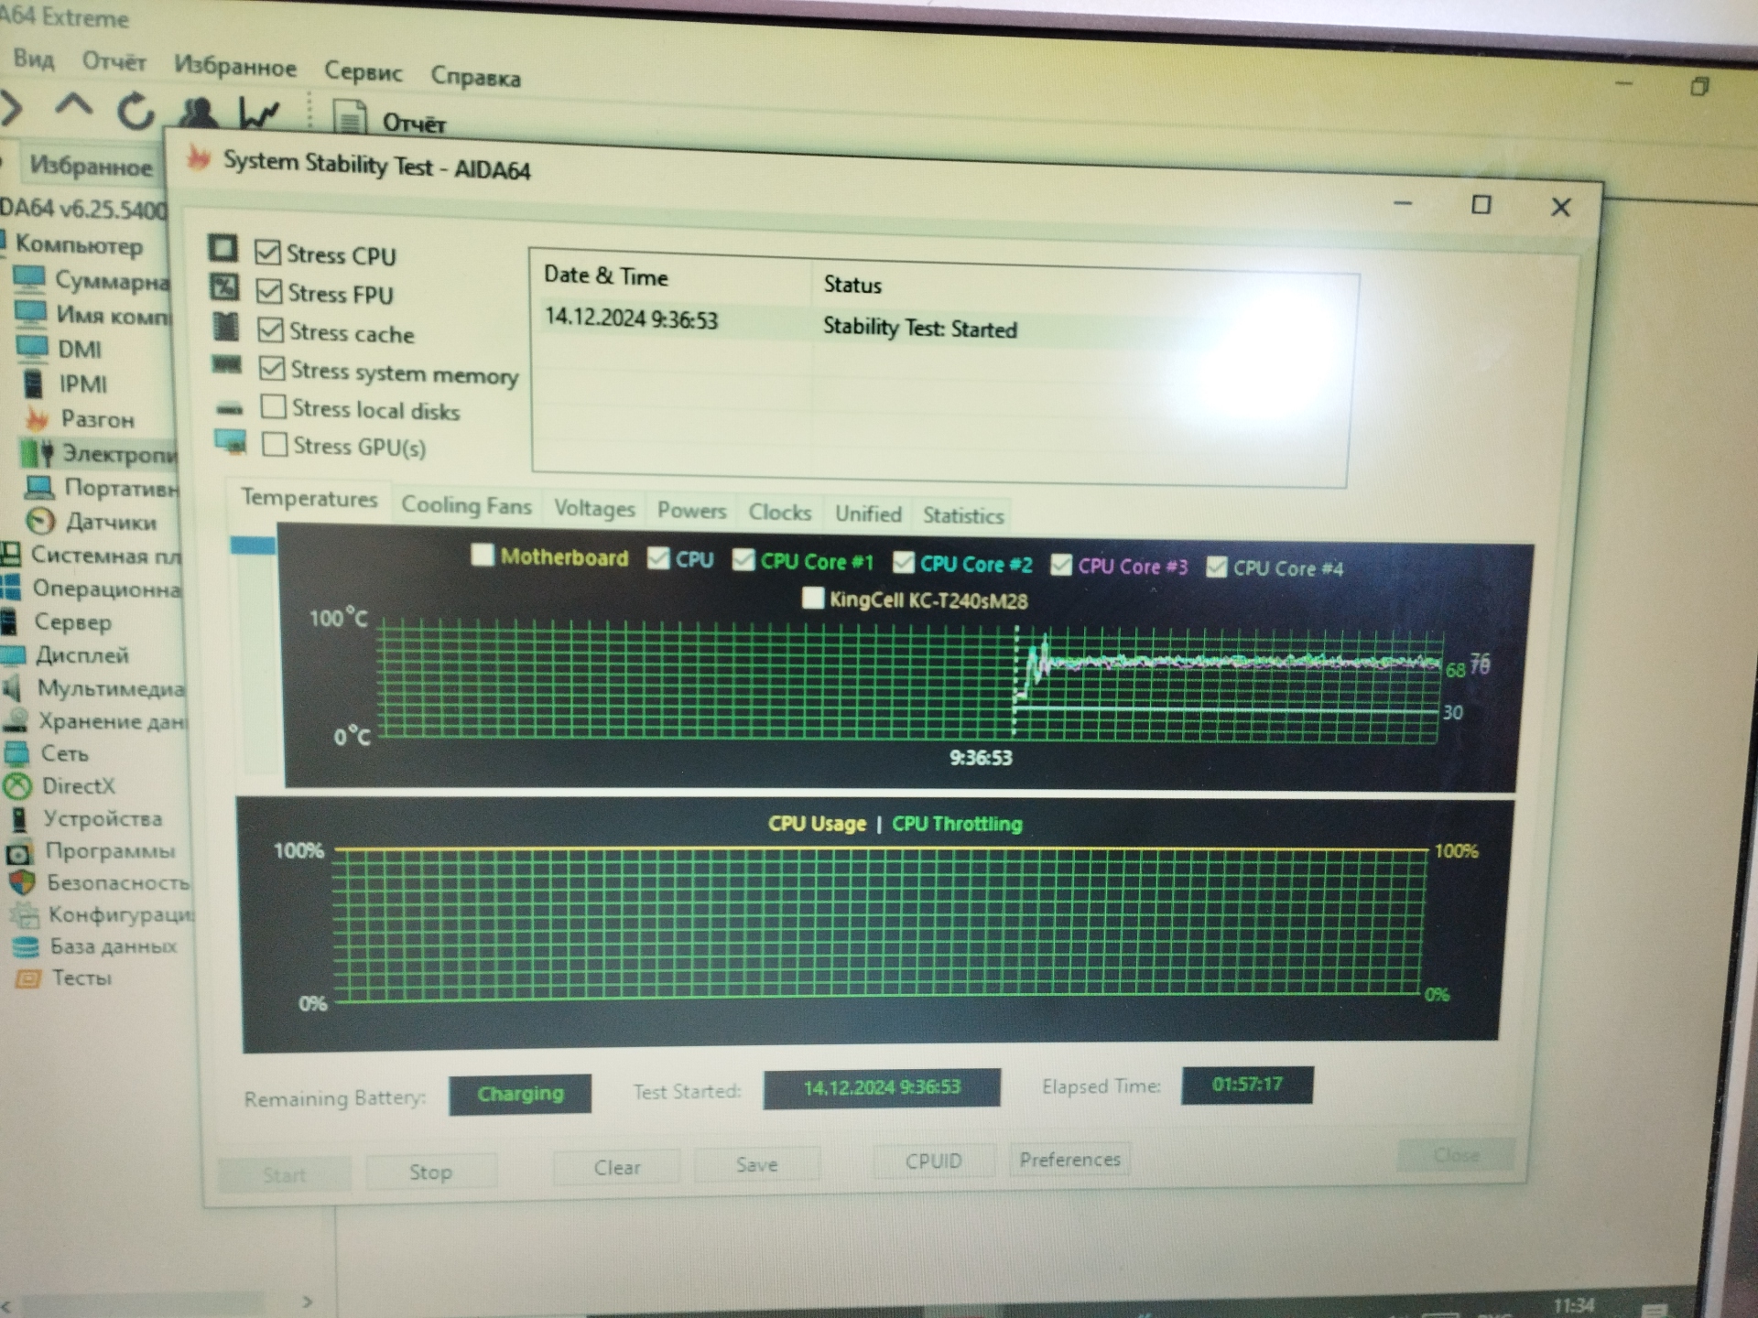This screenshot has height=1318, width=1758.
Task: Click the refresh icon in AIDA64 toolbar
Action: tap(136, 111)
